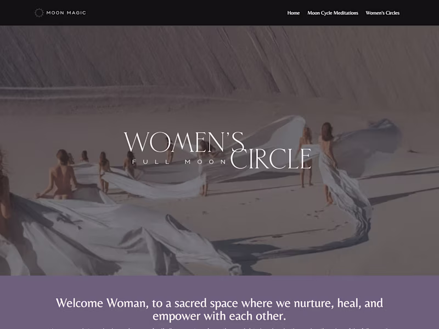Click the WOMEN'S title word in hero

tap(184, 142)
